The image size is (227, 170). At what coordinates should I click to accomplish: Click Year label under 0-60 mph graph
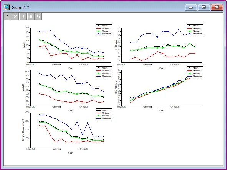pos(161,68)
